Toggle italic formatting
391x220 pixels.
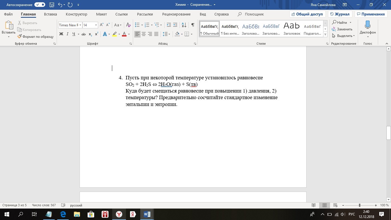tap(68, 34)
